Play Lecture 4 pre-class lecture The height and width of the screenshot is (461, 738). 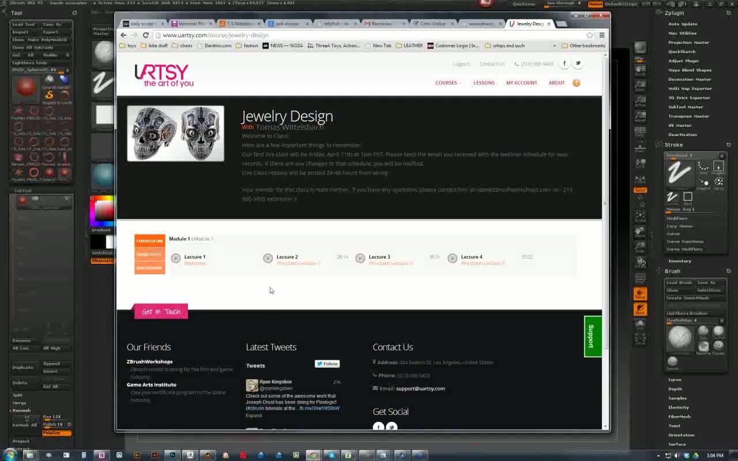tap(453, 258)
